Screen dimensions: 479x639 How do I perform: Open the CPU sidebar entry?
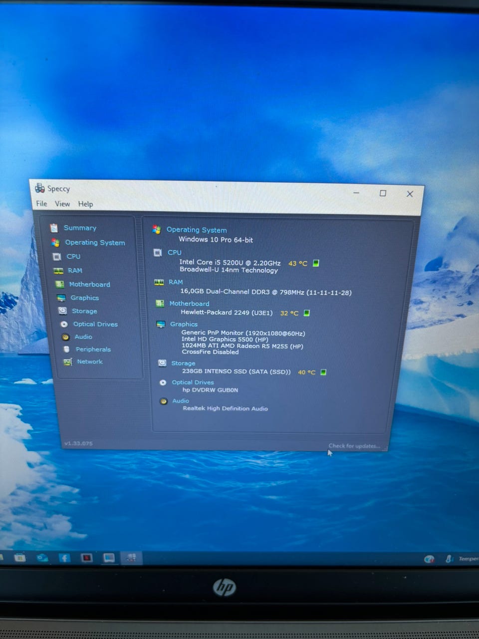[73, 256]
